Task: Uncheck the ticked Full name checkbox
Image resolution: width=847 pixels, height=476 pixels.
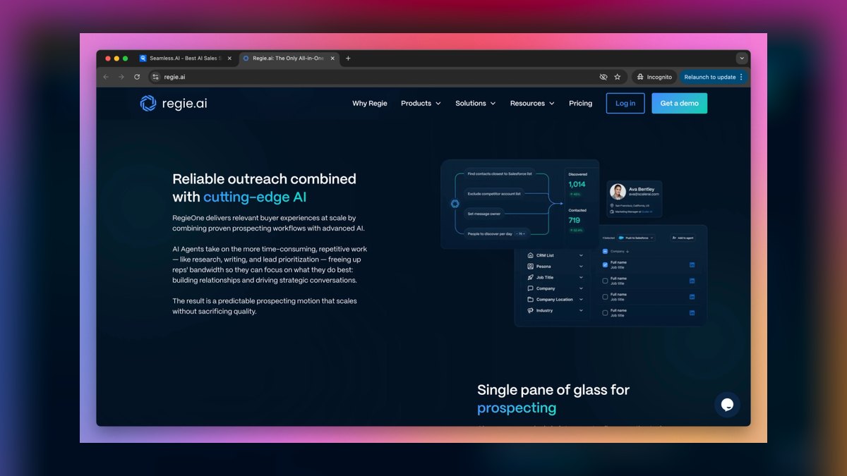Action: click(x=605, y=264)
